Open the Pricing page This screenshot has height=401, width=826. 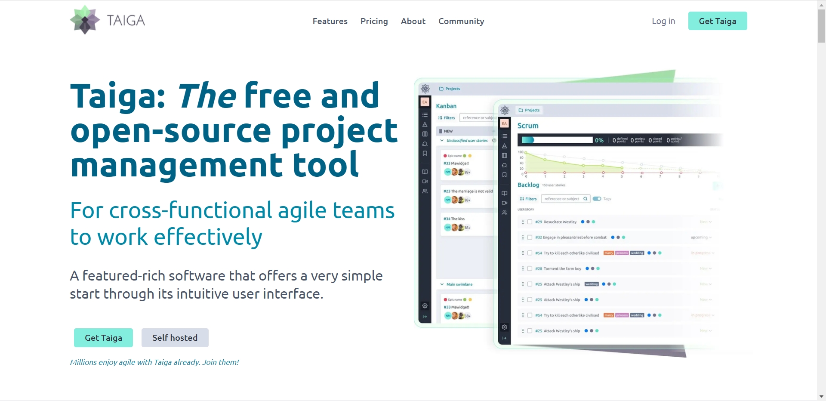[x=374, y=21]
